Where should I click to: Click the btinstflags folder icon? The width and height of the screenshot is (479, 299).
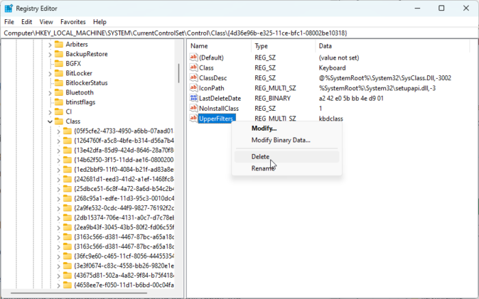pyautogui.click(x=59, y=102)
